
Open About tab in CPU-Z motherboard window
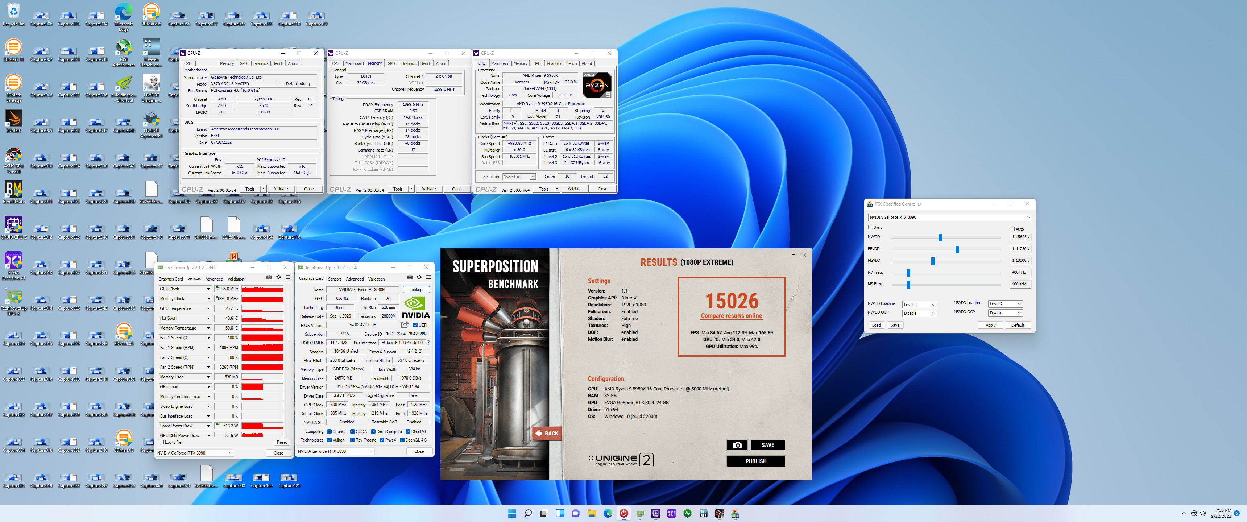click(x=293, y=63)
